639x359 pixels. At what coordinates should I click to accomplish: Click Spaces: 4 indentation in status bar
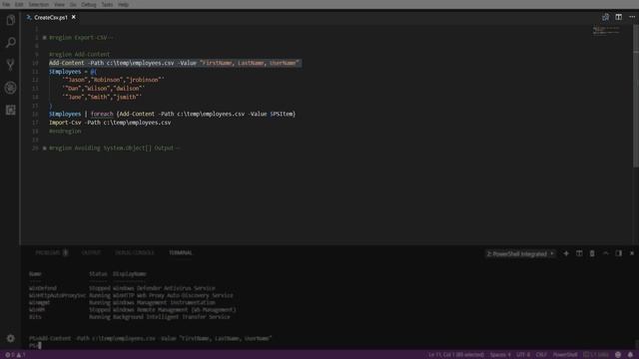tap(500, 355)
